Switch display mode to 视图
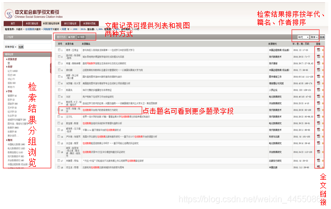The height and width of the screenshot is (209, 331). [x=81, y=37]
